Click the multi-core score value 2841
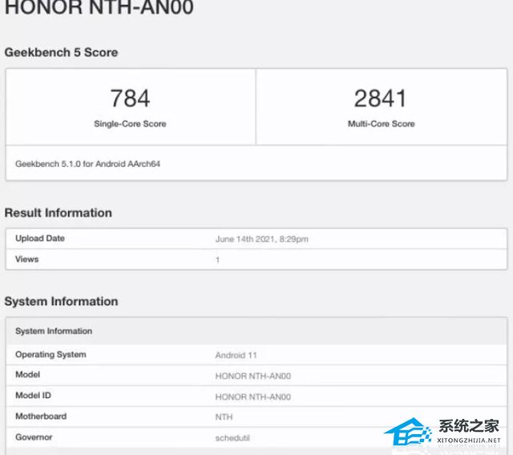Viewport: 513px width, 455px height. (x=381, y=99)
